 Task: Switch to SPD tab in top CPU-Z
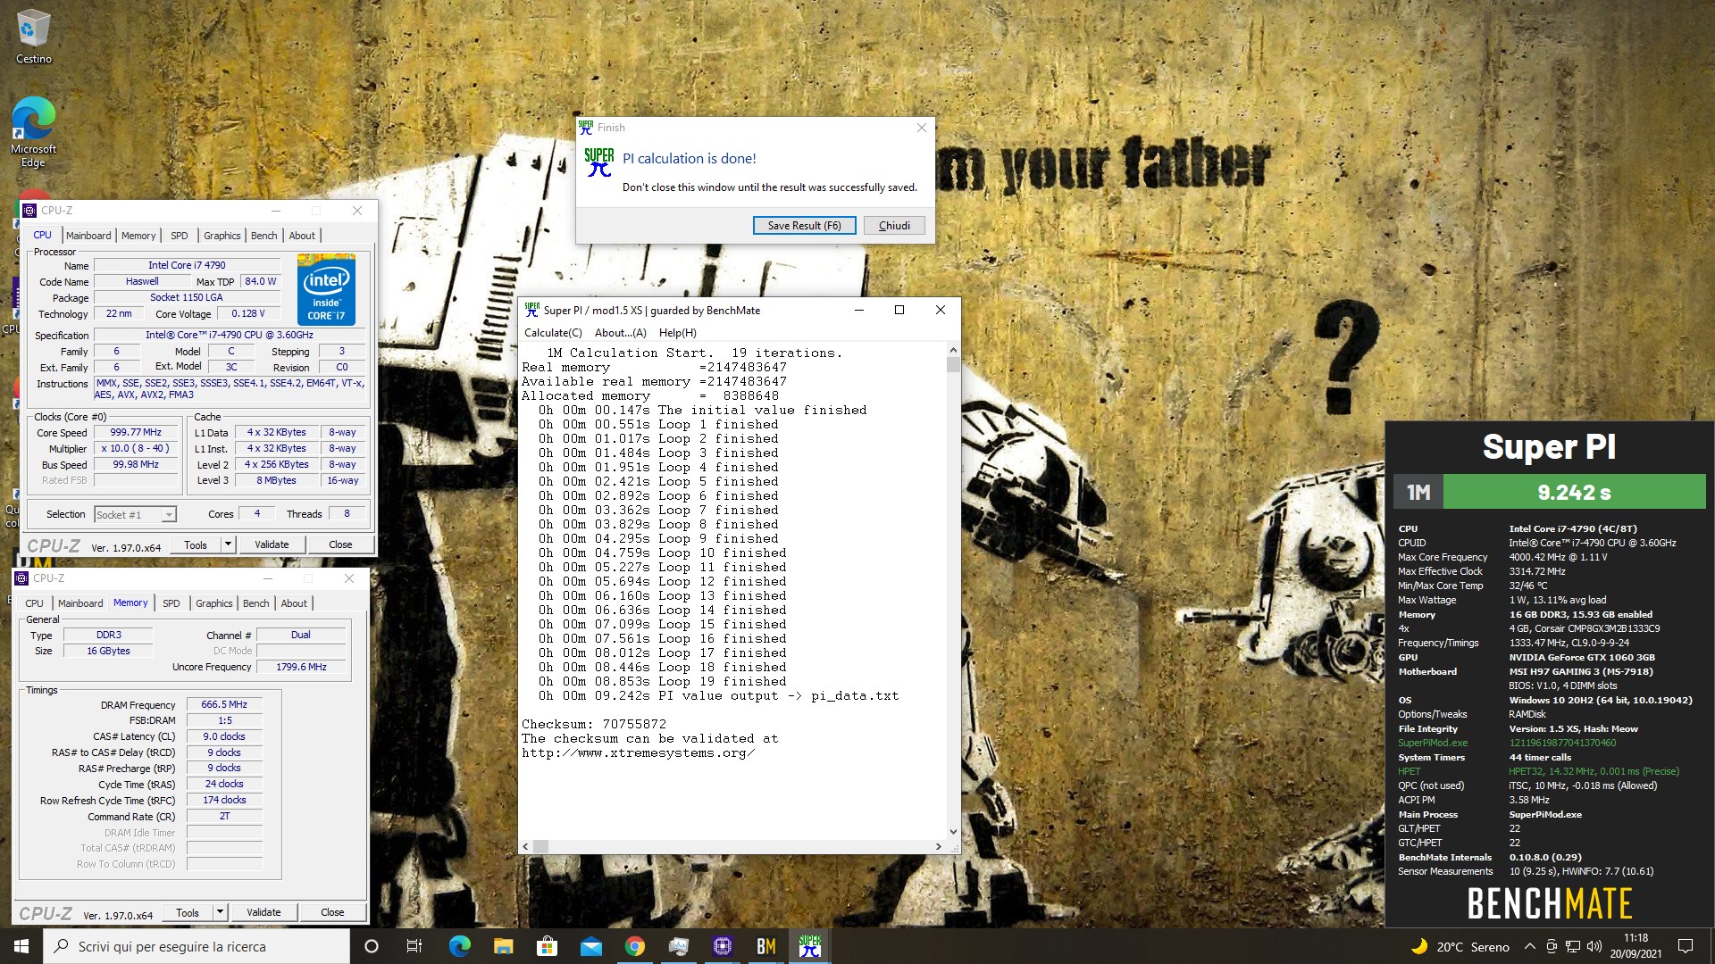pyautogui.click(x=180, y=236)
